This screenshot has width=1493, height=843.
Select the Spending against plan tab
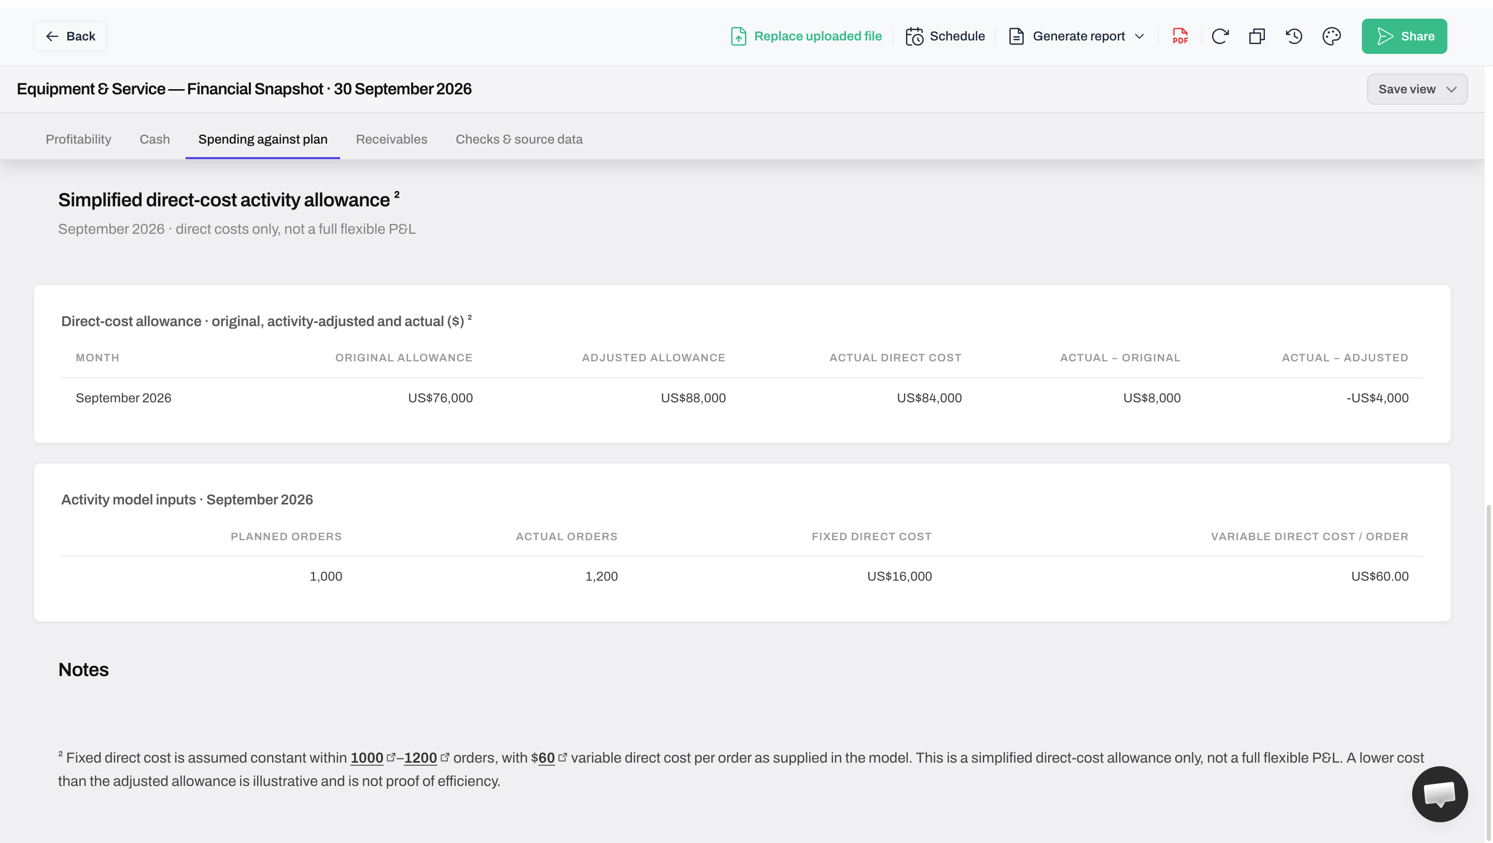(x=262, y=139)
